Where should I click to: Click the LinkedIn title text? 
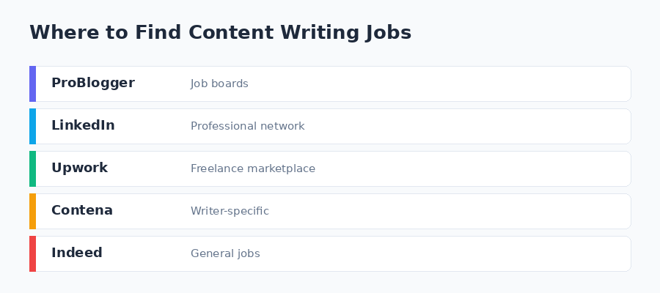pyautogui.click(x=83, y=125)
